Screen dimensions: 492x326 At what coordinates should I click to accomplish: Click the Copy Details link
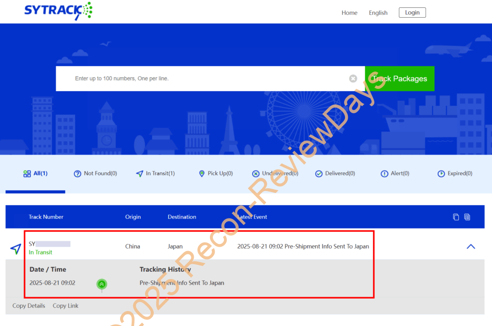(x=29, y=306)
